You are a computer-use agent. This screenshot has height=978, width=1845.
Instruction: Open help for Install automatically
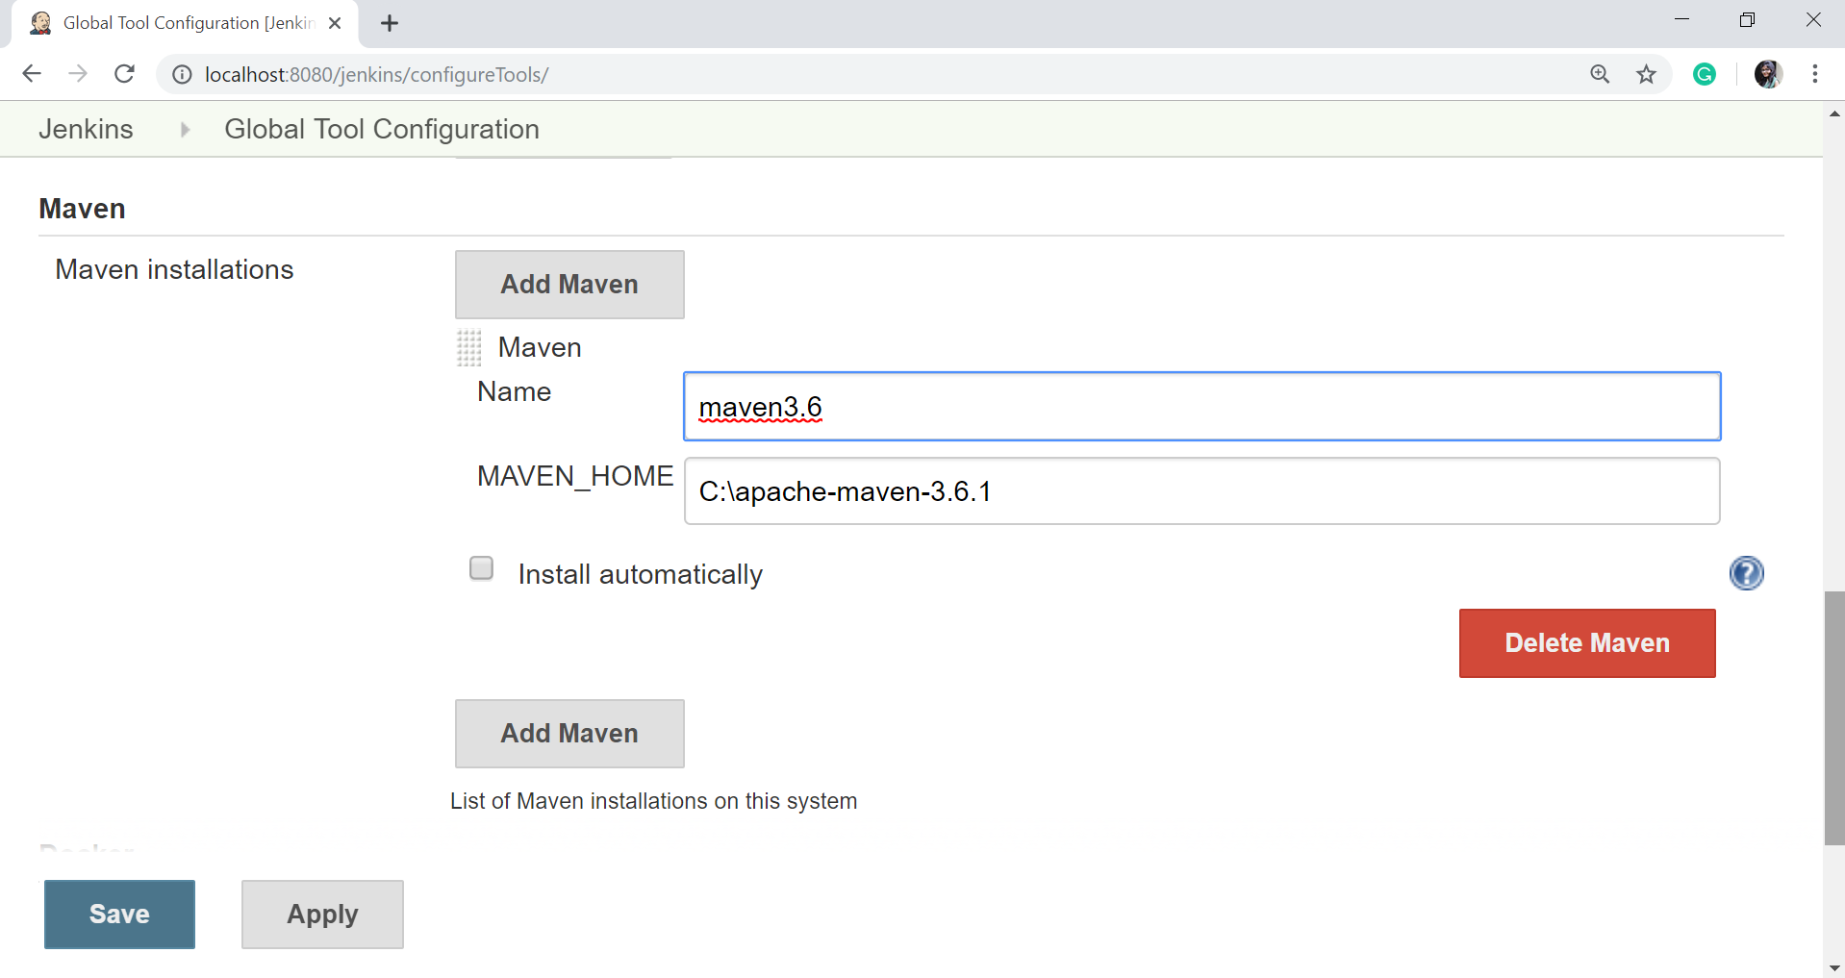point(1747,573)
